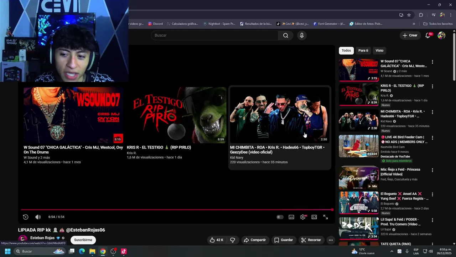Expand hidden system tray icons chevron
The height and width of the screenshot is (257, 456).
click(x=392, y=251)
